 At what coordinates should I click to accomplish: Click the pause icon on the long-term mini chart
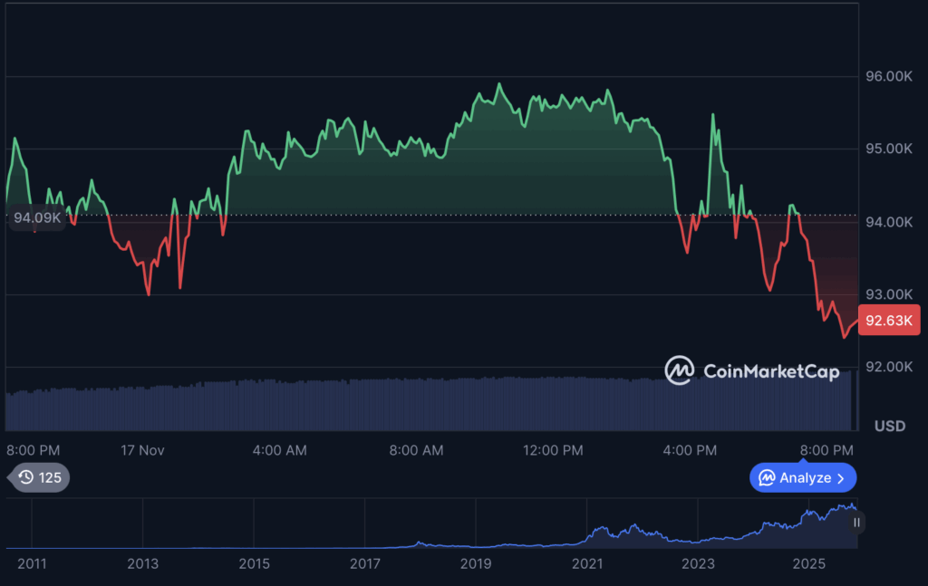click(x=855, y=523)
